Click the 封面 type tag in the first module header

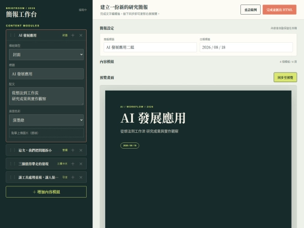(65, 35)
